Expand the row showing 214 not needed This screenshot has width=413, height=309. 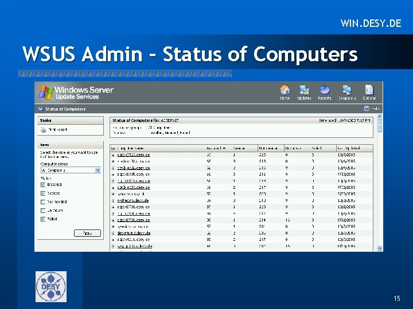point(113,220)
